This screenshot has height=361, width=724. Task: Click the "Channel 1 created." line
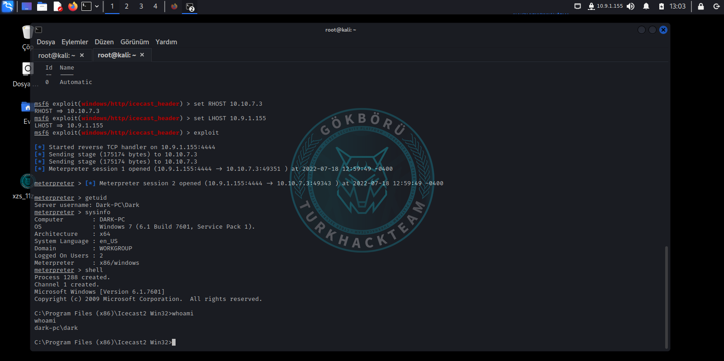(x=67, y=285)
